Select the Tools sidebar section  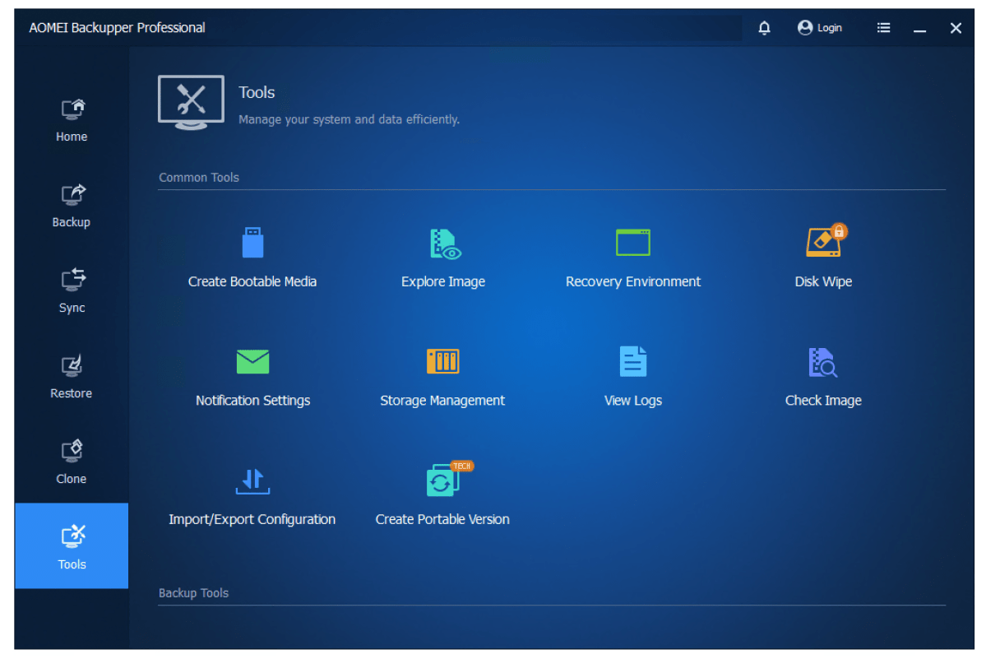[x=72, y=545]
